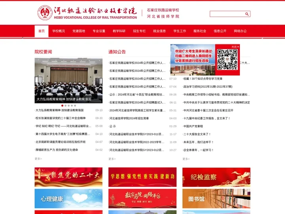
Task: Click the college emblem logo
Action: (x=45, y=13)
